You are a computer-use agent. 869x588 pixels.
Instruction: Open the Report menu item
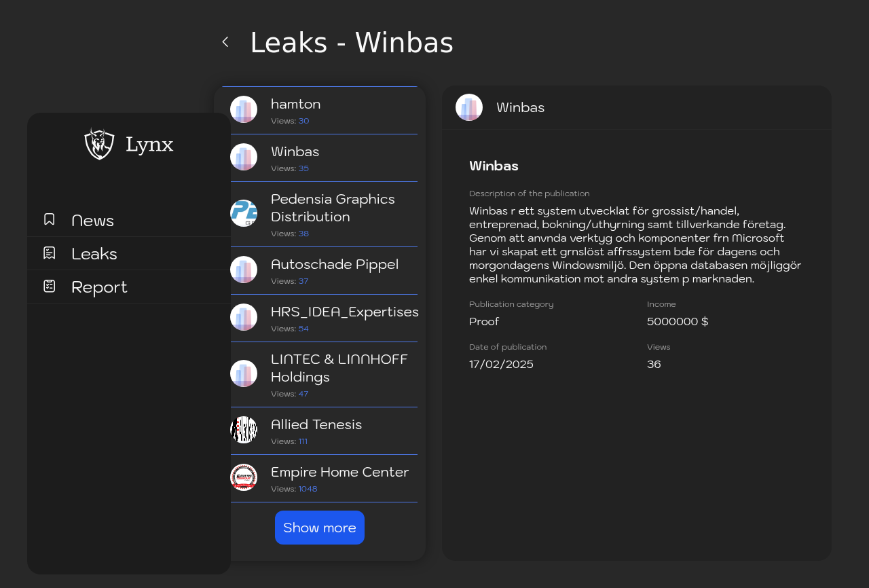[x=129, y=287]
